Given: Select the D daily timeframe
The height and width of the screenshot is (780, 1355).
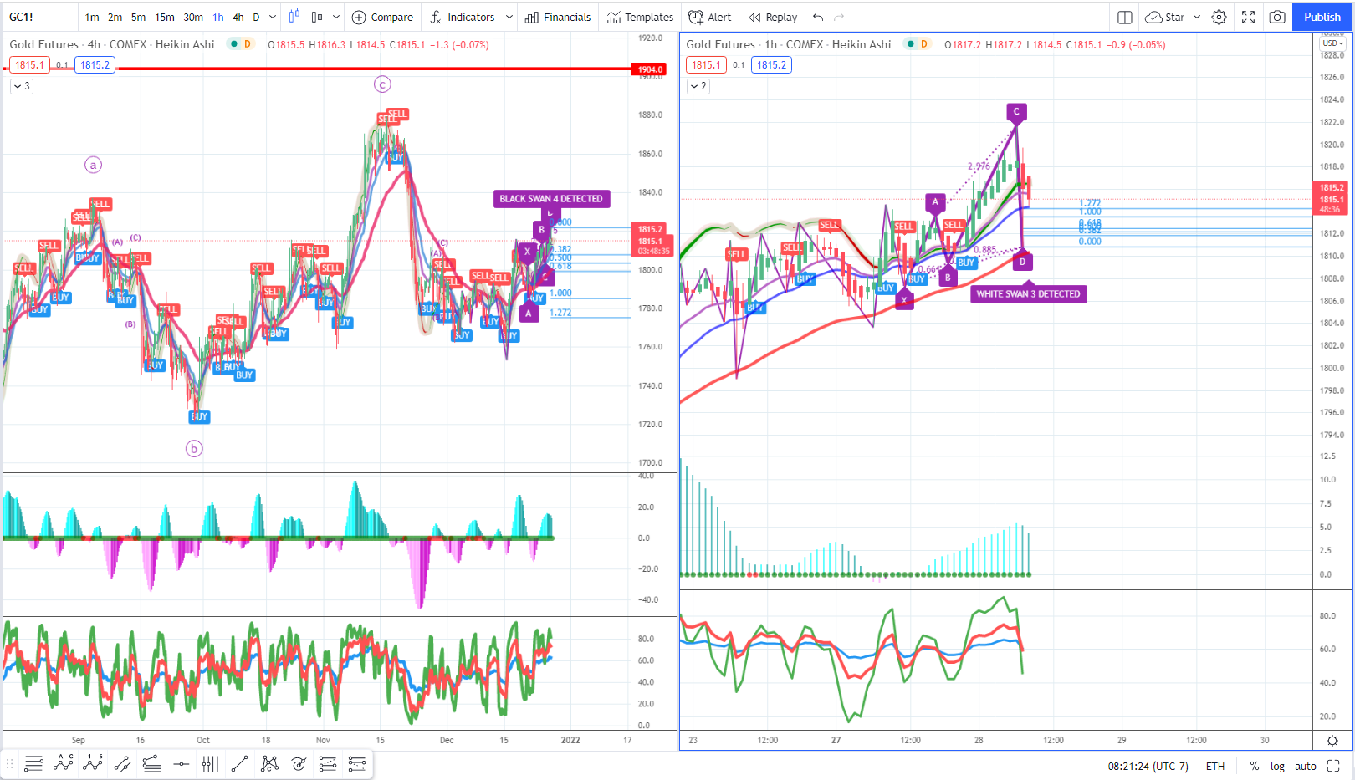Looking at the screenshot, I should tap(256, 17).
